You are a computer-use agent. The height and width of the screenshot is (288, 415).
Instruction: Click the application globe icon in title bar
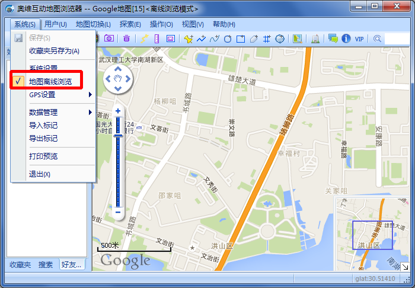click(x=9, y=8)
